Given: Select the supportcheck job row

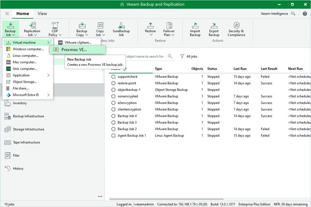Looking at the screenshot, I should [128, 77].
